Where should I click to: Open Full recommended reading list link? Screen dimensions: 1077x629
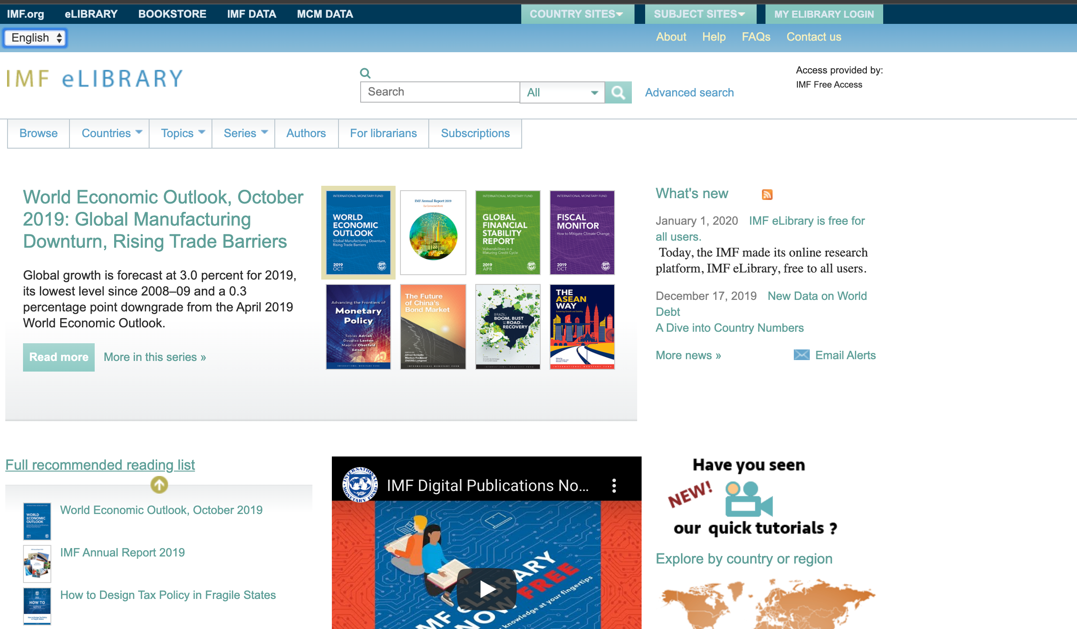click(100, 465)
